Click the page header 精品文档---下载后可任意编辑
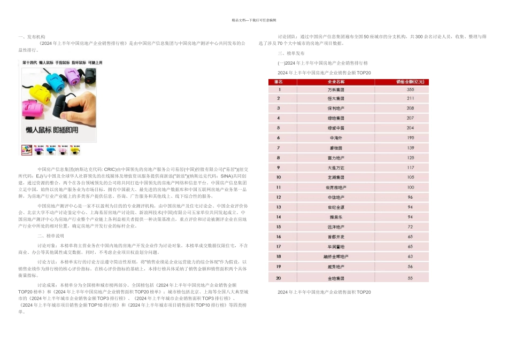 tap(254, 20)
